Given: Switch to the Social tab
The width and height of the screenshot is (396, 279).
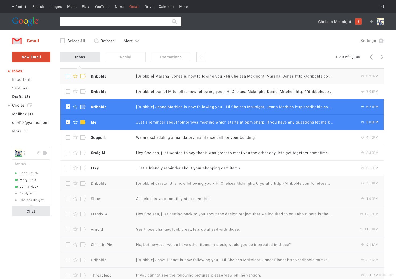Looking at the screenshot, I should pos(125,57).
